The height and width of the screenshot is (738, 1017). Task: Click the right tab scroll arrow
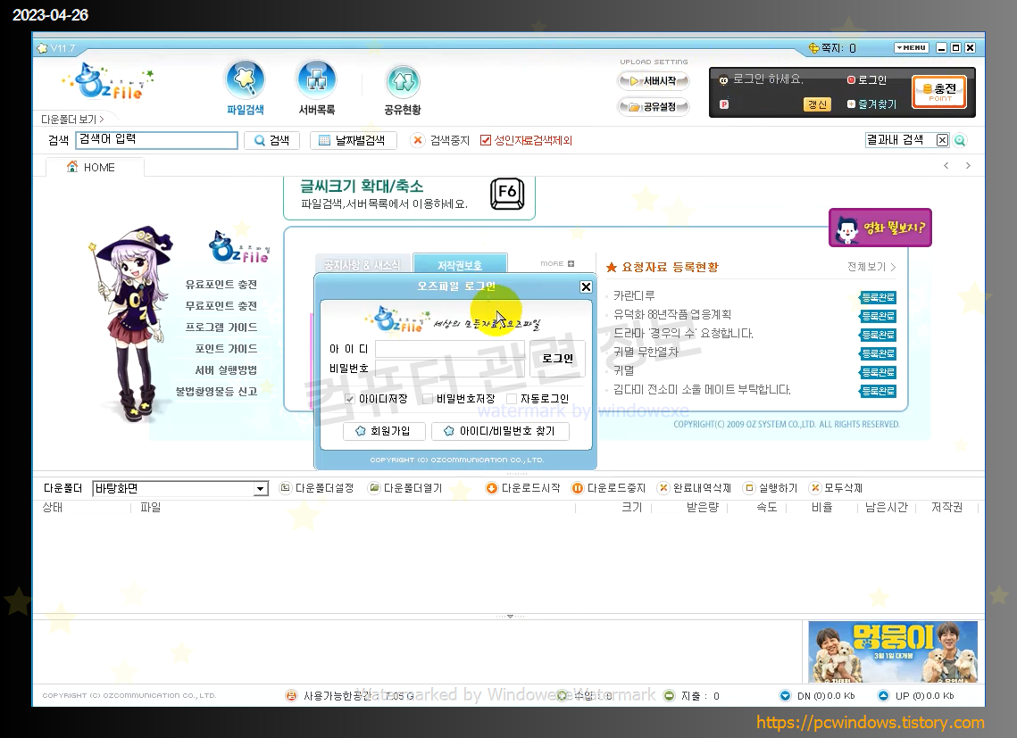click(x=968, y=165)
